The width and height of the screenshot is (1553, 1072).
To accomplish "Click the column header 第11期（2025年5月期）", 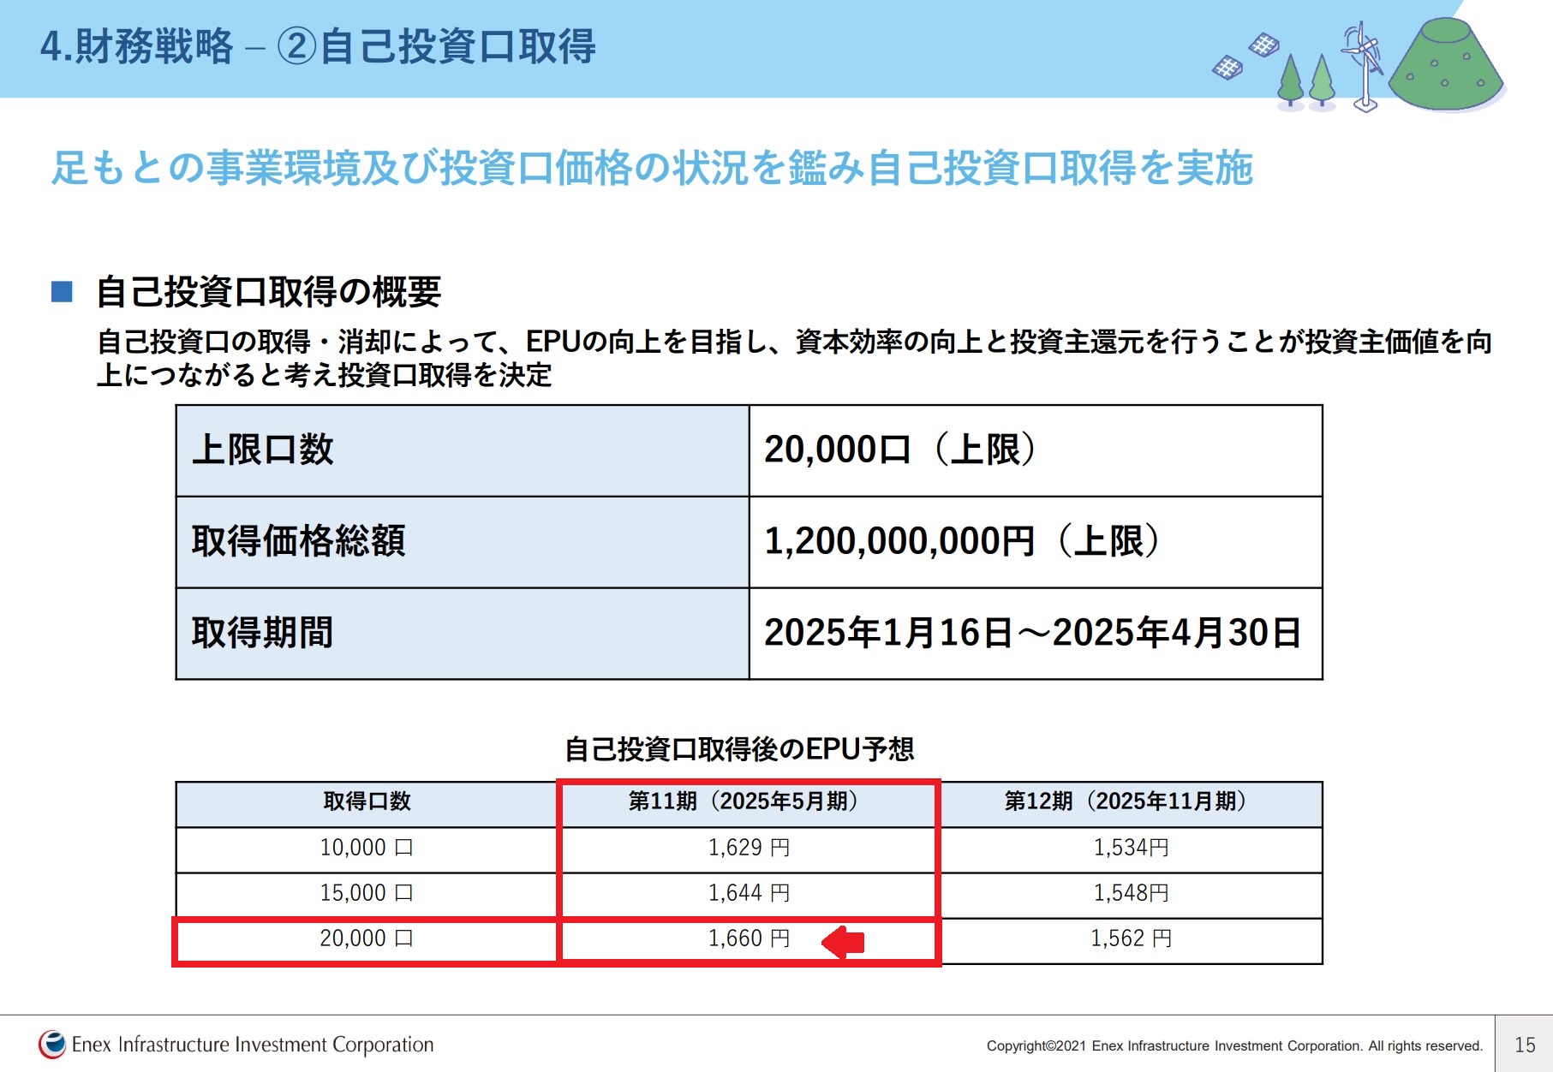I will pos(744,801).
